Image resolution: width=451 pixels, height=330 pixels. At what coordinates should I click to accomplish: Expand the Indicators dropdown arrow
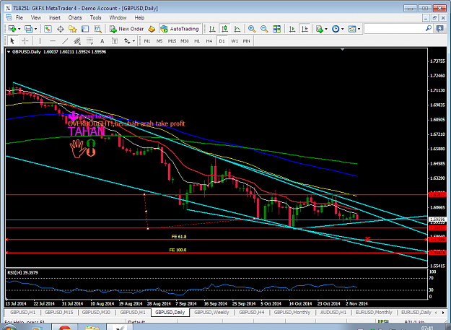tap(326, 29)
